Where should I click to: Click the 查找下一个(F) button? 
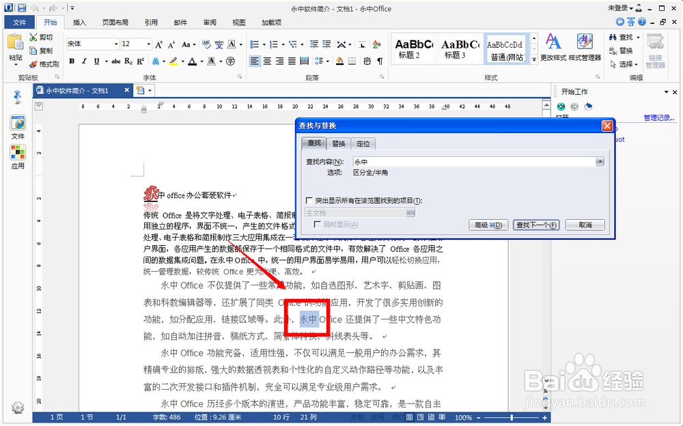pos(536,225)
